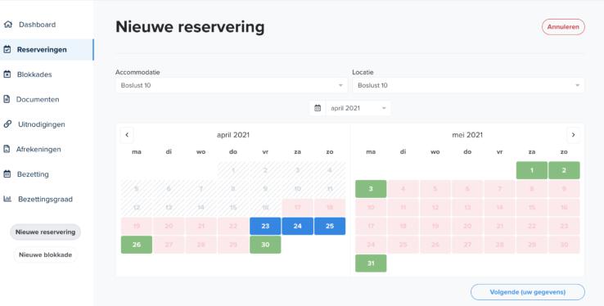This screenshot has height=306, width=604.
Task: Click the Reserveringen calendar-check icon
Action: click(7, 49)
